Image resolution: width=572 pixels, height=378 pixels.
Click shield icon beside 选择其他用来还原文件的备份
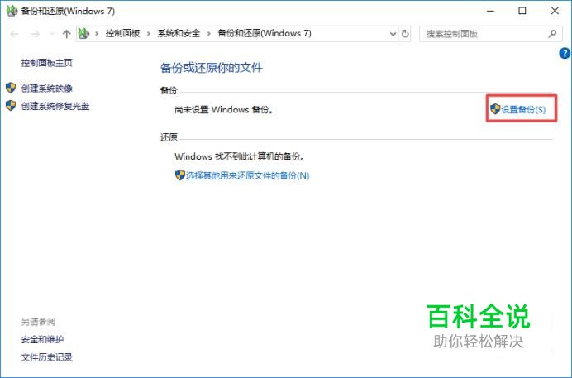coord(180,175)
